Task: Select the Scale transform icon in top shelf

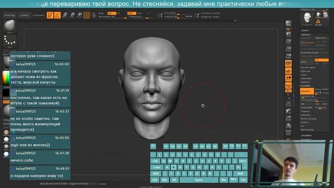Action: tap(72, 15)
